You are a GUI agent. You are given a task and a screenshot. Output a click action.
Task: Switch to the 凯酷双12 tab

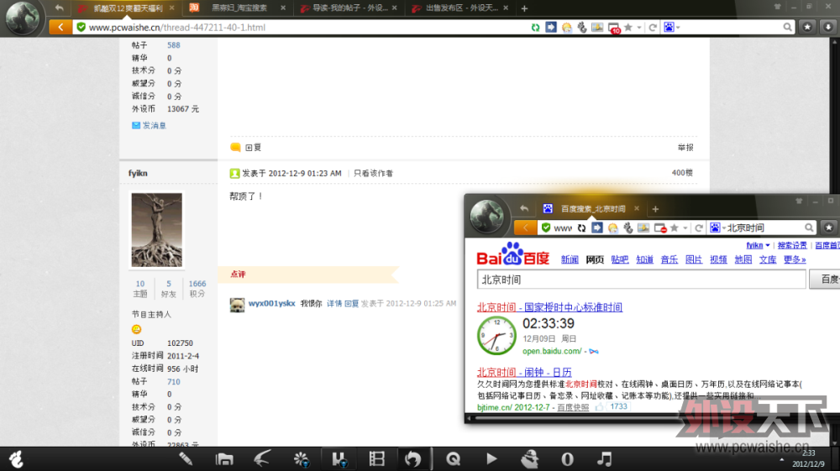[128, 8]
